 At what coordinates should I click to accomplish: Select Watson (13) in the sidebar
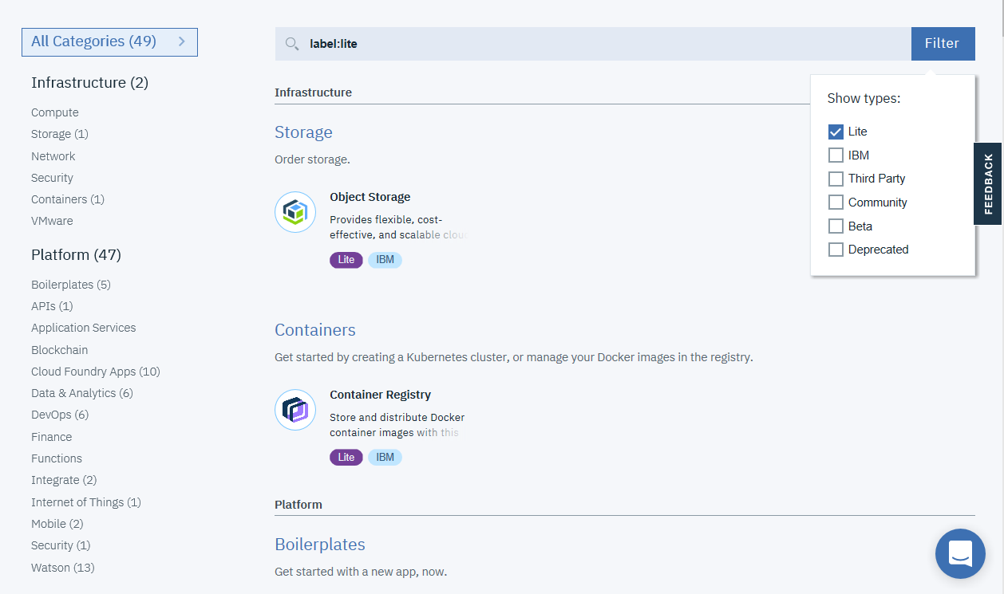click(x=63, y=568)
